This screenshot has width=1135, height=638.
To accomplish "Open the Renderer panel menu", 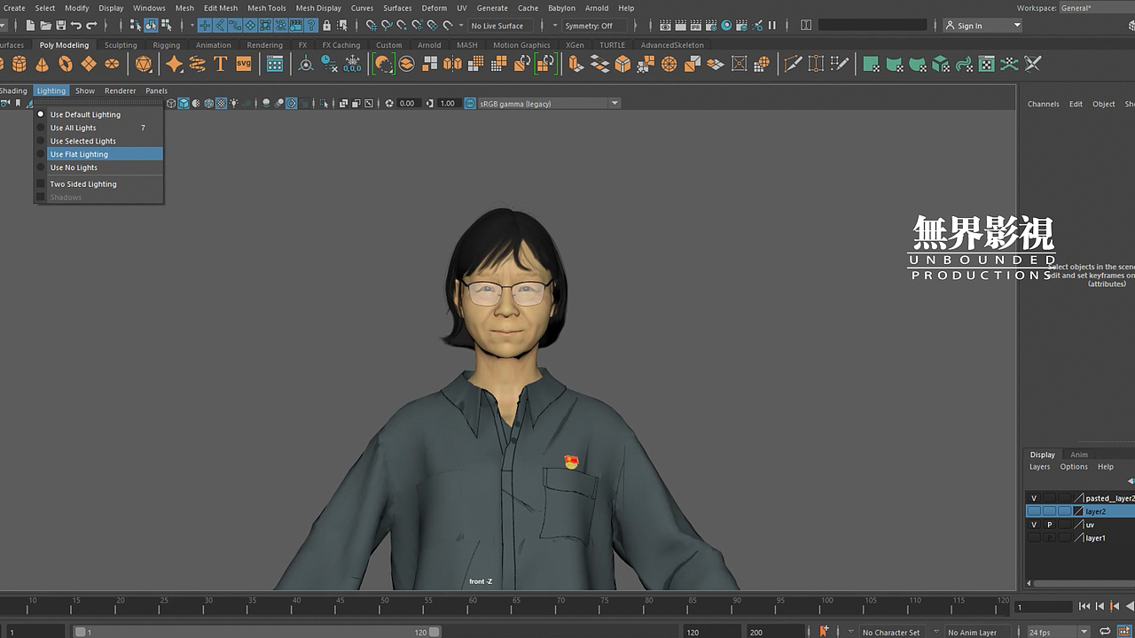I will pos(121,90).
